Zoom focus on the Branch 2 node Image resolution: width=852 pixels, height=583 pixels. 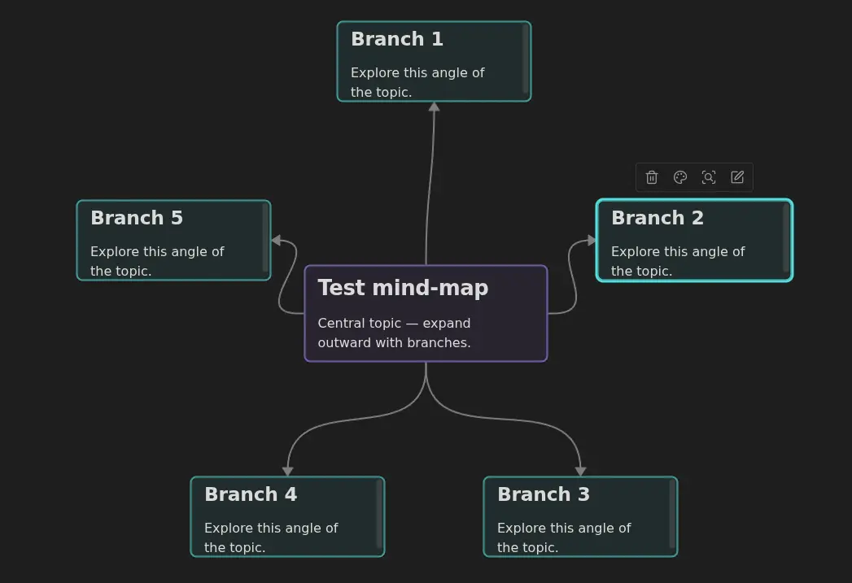coord(709,177)
